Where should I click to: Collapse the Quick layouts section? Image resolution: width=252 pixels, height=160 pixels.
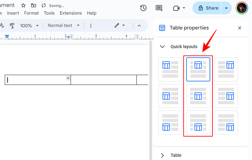tap(162, 47)
